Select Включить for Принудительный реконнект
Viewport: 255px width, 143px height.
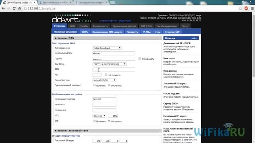94,85
